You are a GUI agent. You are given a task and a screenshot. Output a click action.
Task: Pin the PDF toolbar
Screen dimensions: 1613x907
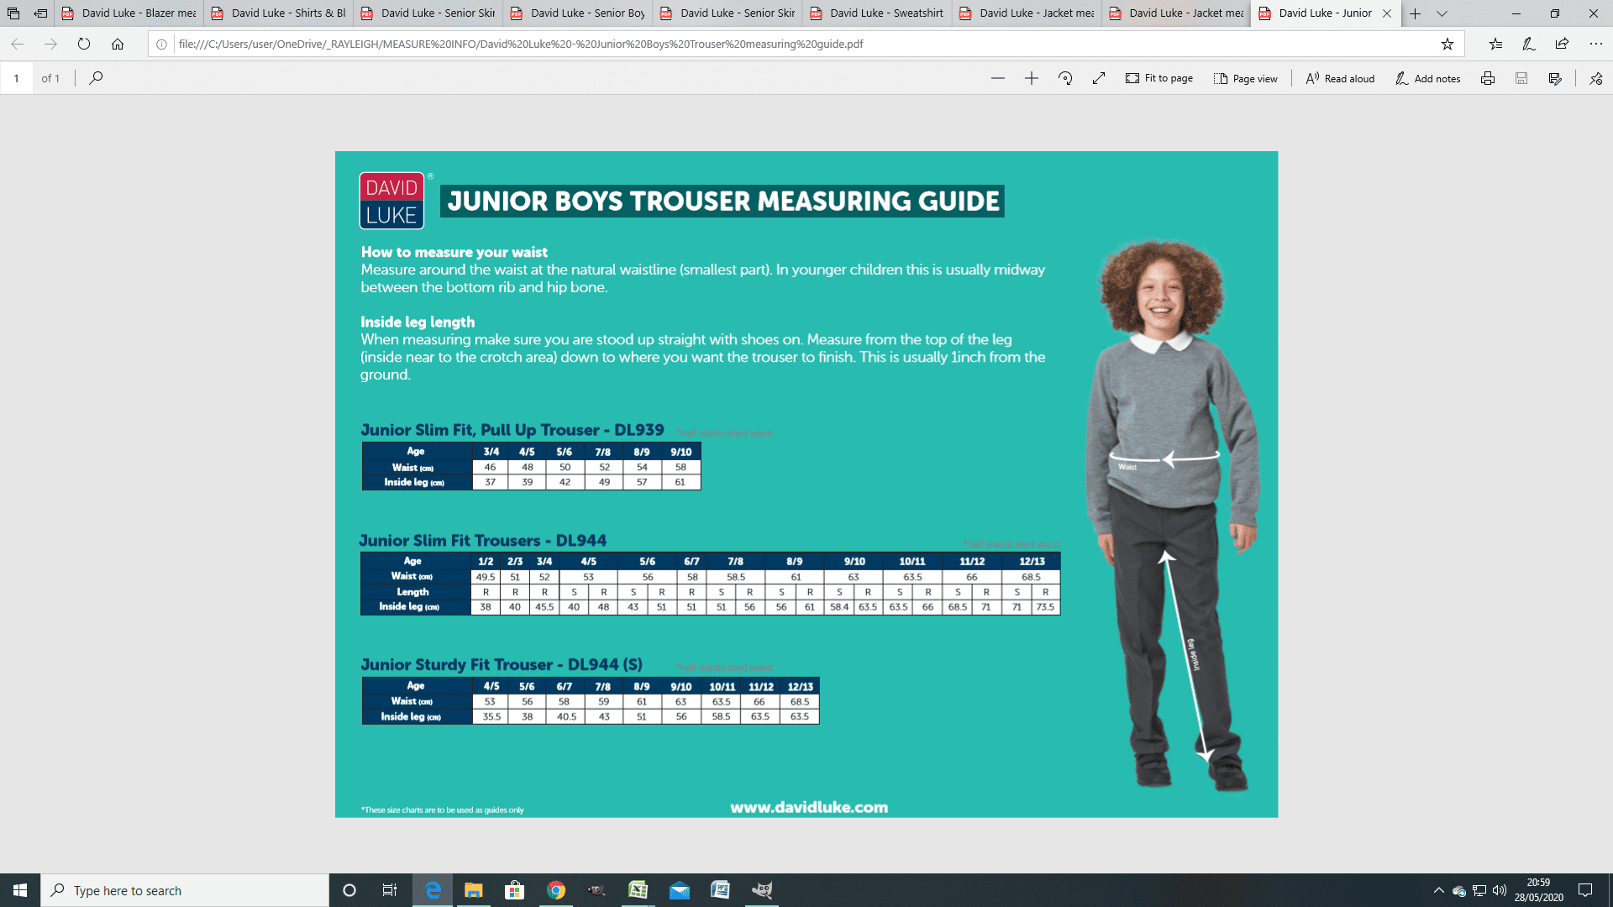coord(1595,78)
